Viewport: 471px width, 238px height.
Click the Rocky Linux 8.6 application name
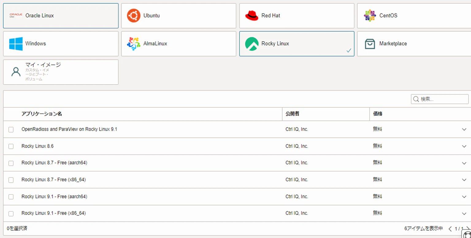click(x=37, y=146)
